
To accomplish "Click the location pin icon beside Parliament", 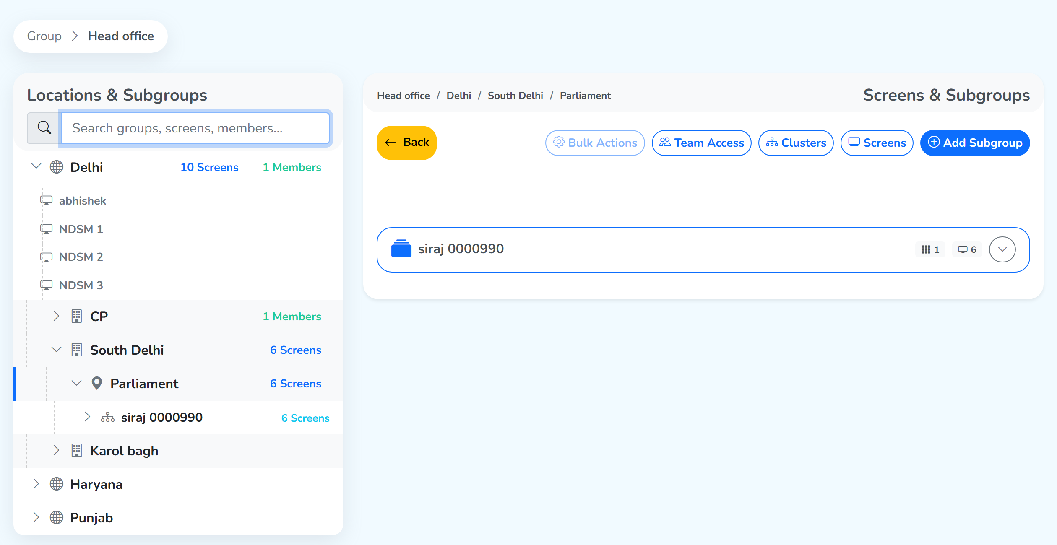I will click(97, 383).
